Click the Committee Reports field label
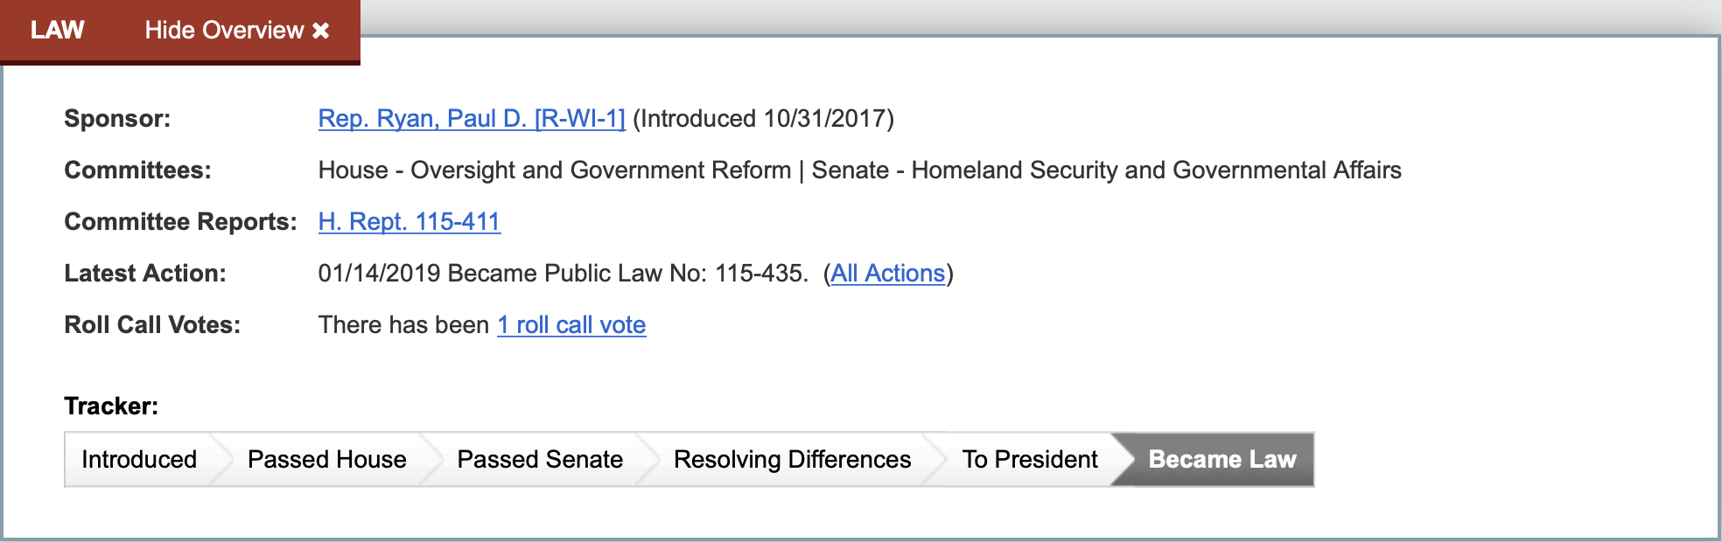Image resolution: width=1722 pixels, height=542 pixels. click(x=180, y=222)
